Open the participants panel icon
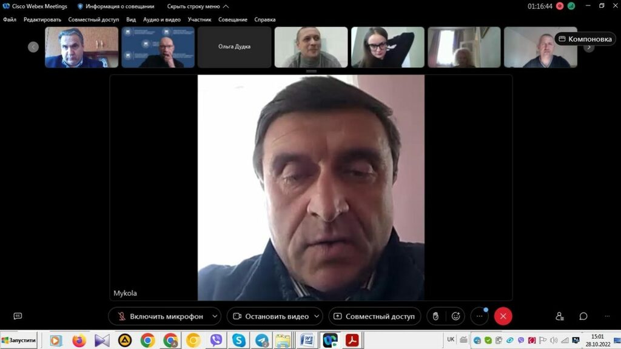This screenshot has width=621, height=349. pos(560,316)
